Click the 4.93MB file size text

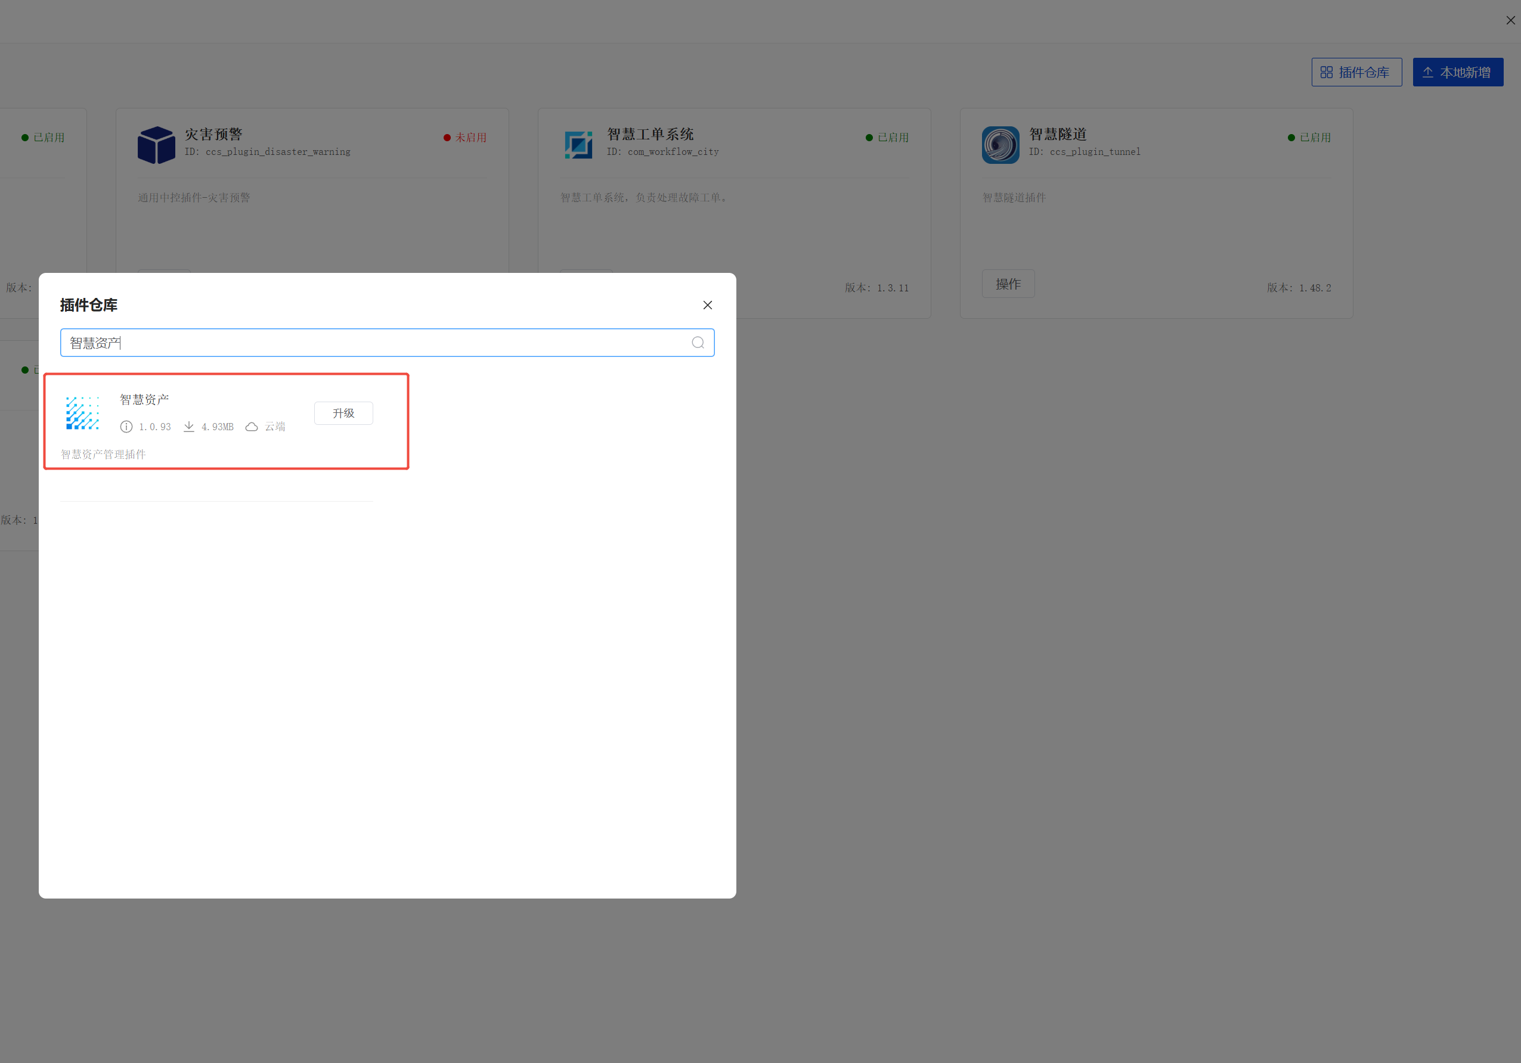pyautogui.click(x=217, y=427)
